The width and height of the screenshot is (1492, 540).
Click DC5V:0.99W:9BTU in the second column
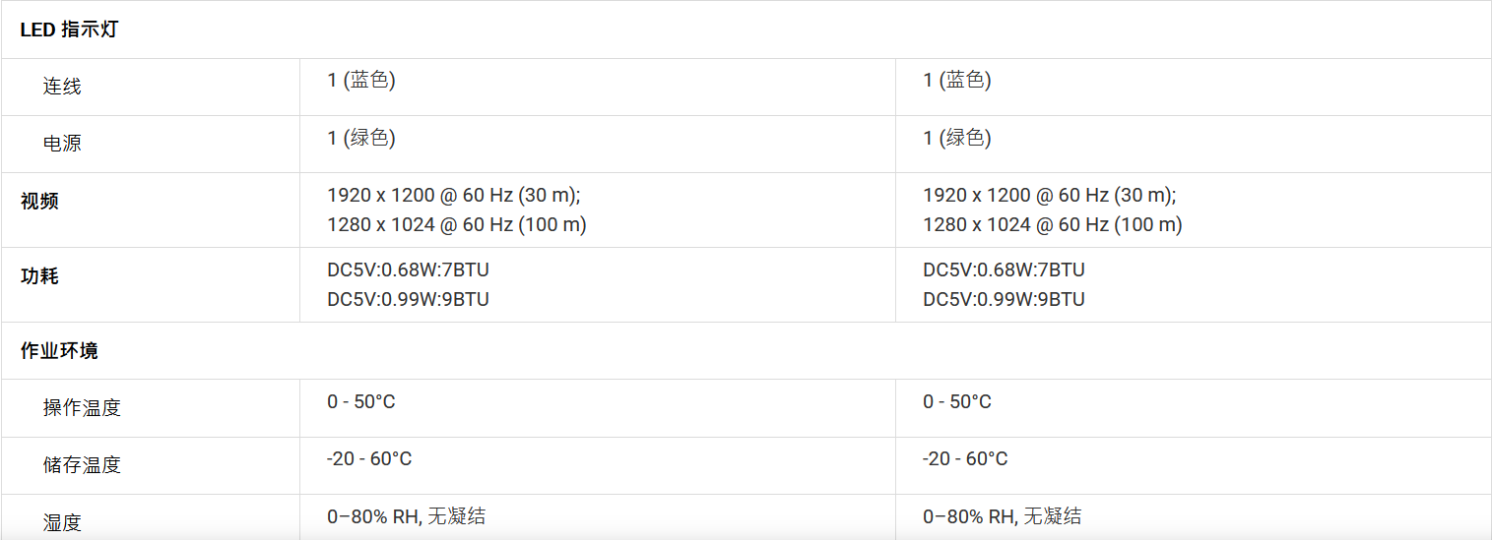click(1005, 299)
